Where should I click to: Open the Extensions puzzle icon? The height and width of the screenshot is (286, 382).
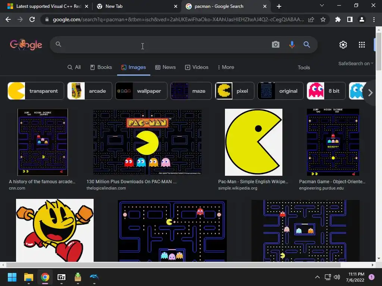click(x=338, y=19)
